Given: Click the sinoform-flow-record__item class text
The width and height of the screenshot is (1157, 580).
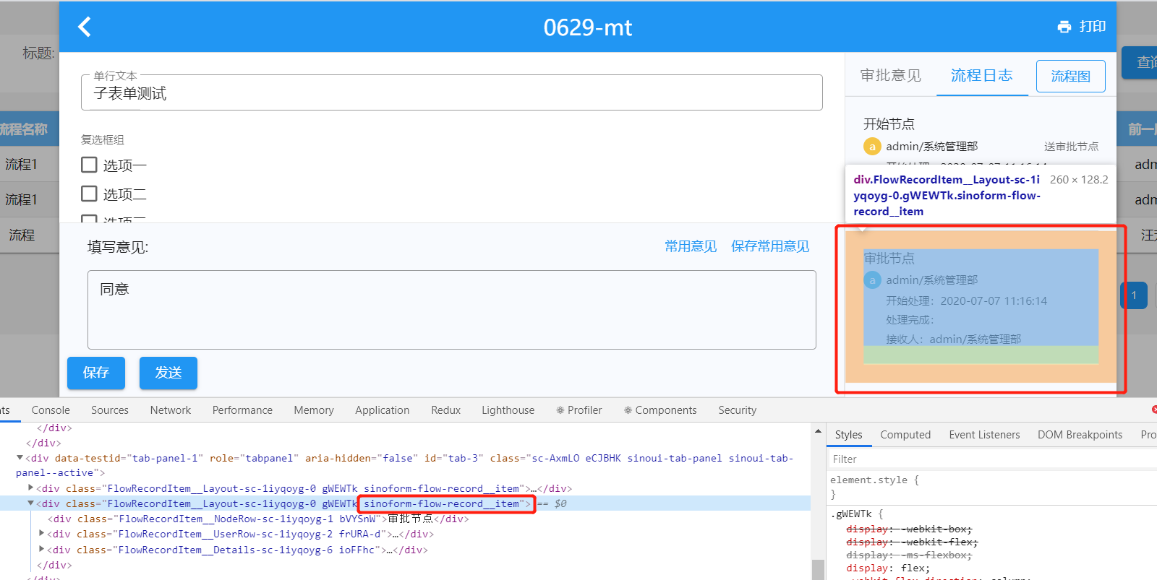Looking at the screenshot, I should pos(441,503).
